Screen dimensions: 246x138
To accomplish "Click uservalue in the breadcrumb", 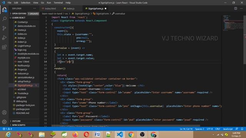I will [120, 14].
